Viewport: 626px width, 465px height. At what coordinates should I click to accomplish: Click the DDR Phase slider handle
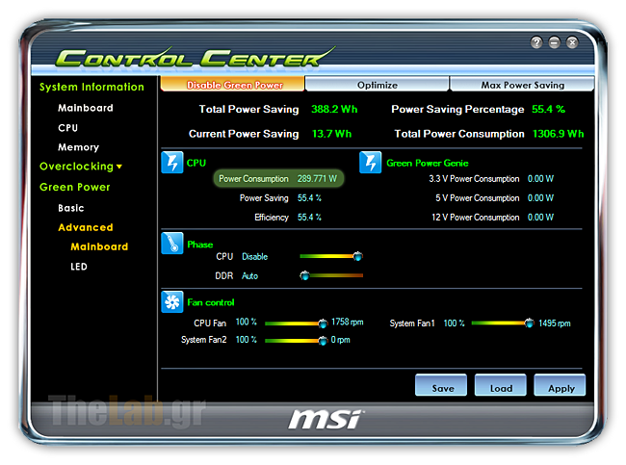(305, 275)
